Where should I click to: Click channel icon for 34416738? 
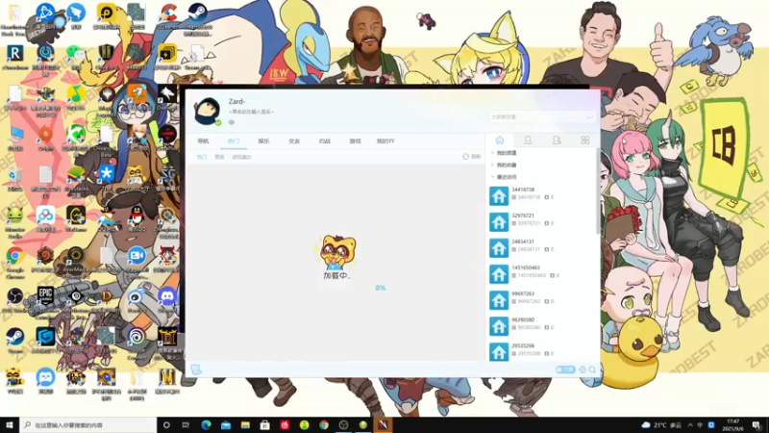(499, 196)
